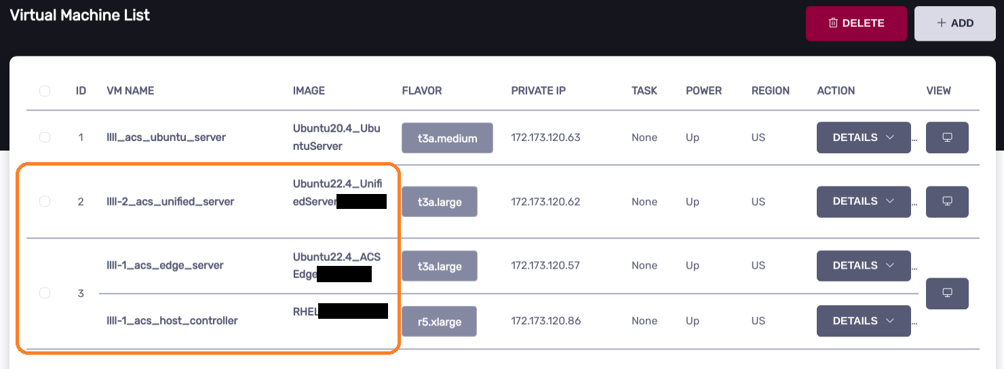Click the private IP 172.173.120.62
Image resolution: width=1004 pixels, height=369 pixels.
pyautogui.click(x=545, y=201)
